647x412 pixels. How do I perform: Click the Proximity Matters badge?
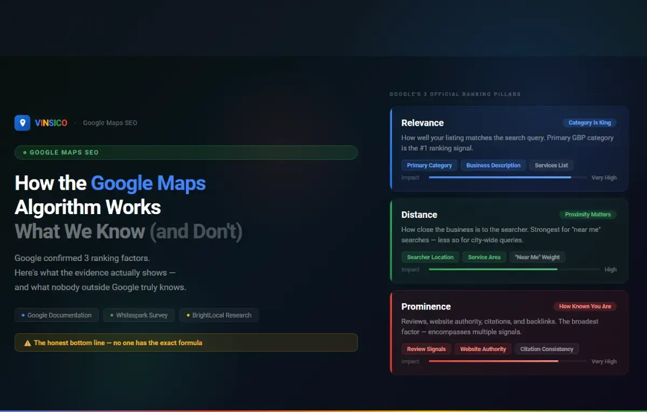click(587, 215)
